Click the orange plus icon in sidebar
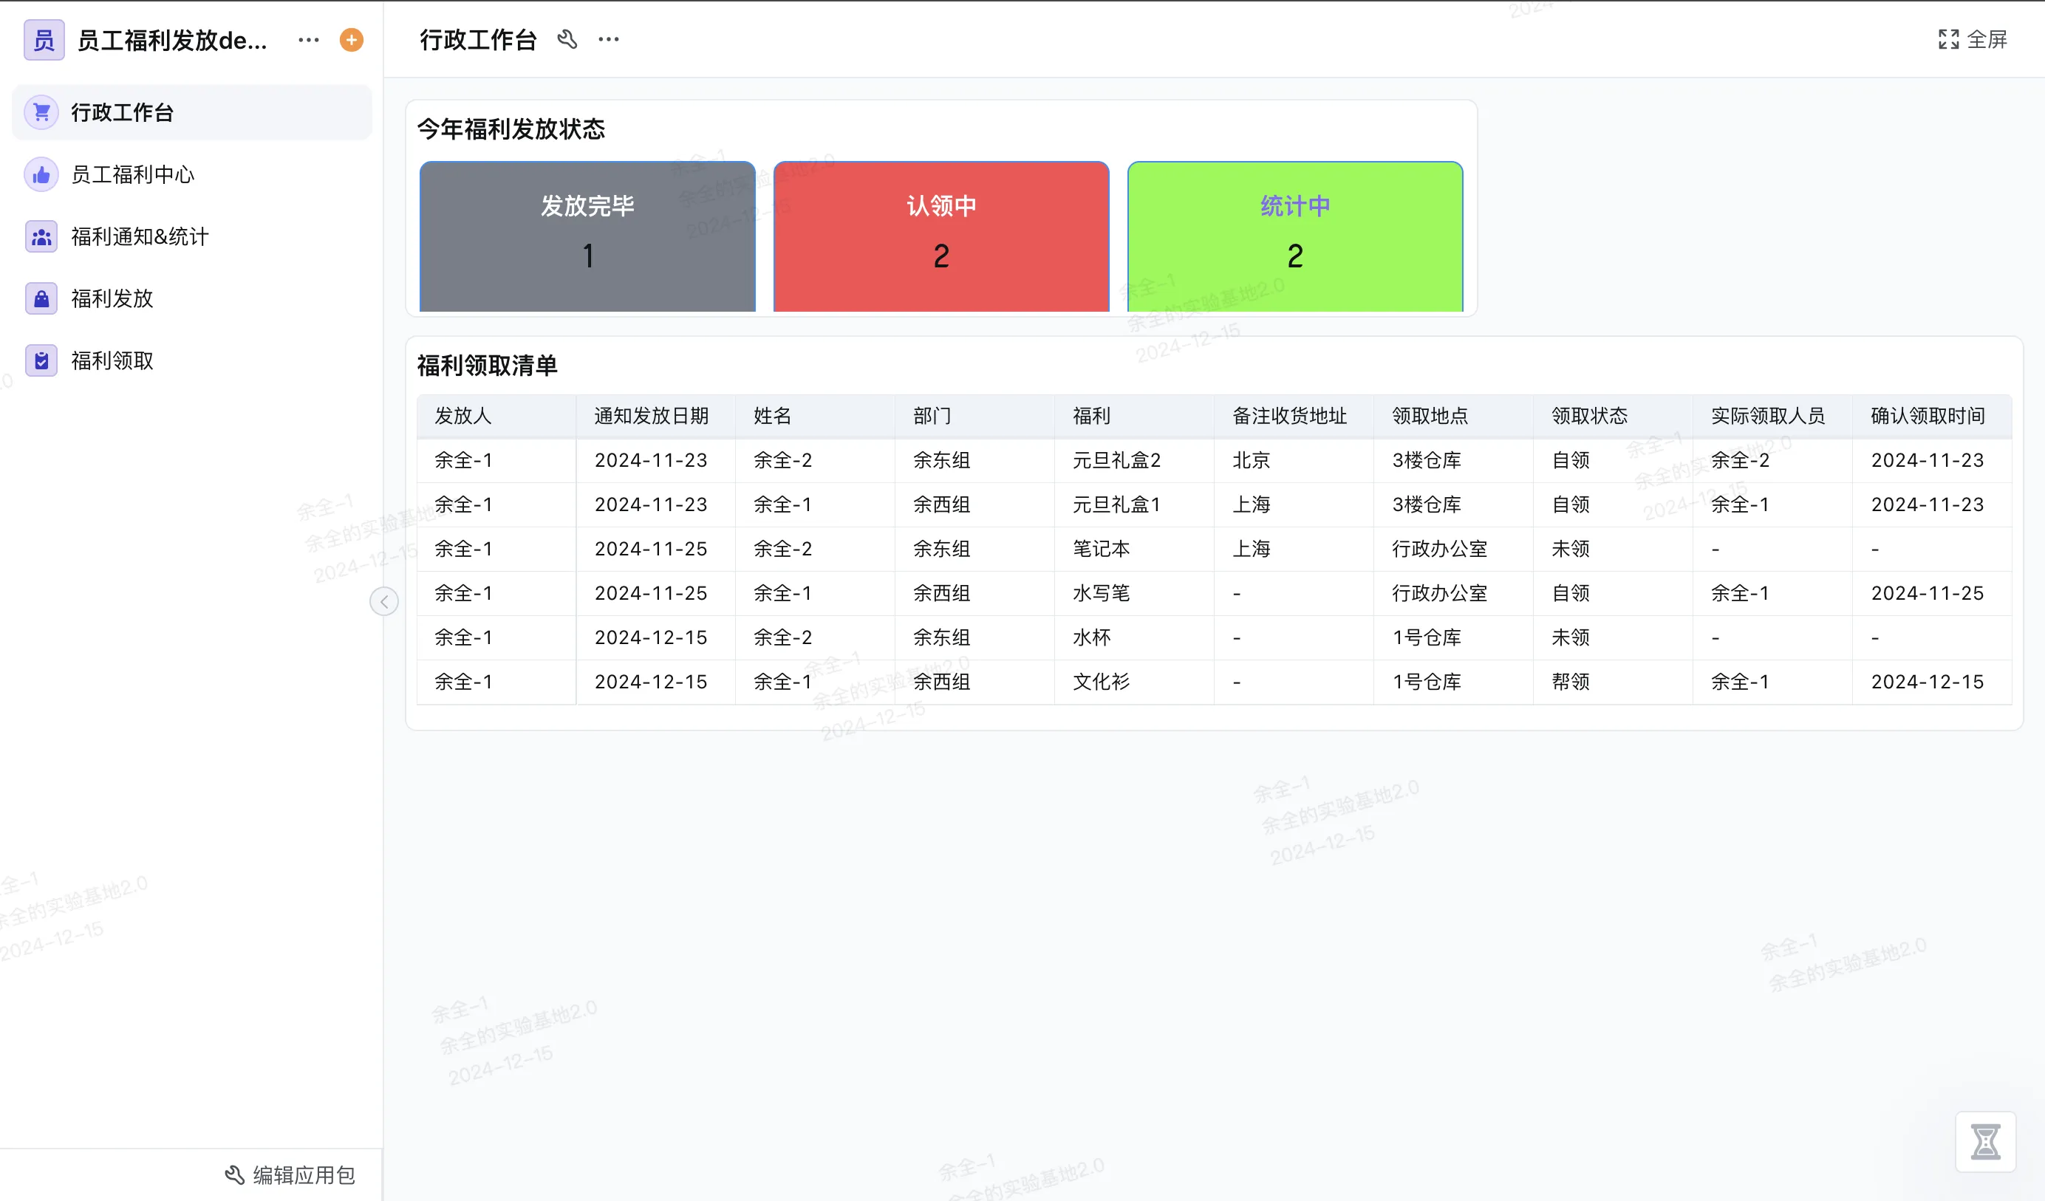 pyautogui.click(x=351, y=39)
